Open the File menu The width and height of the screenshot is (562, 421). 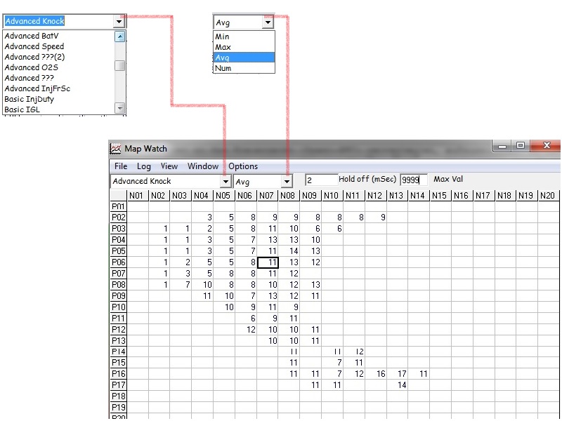pyautogui.click(x=121, y=166)
